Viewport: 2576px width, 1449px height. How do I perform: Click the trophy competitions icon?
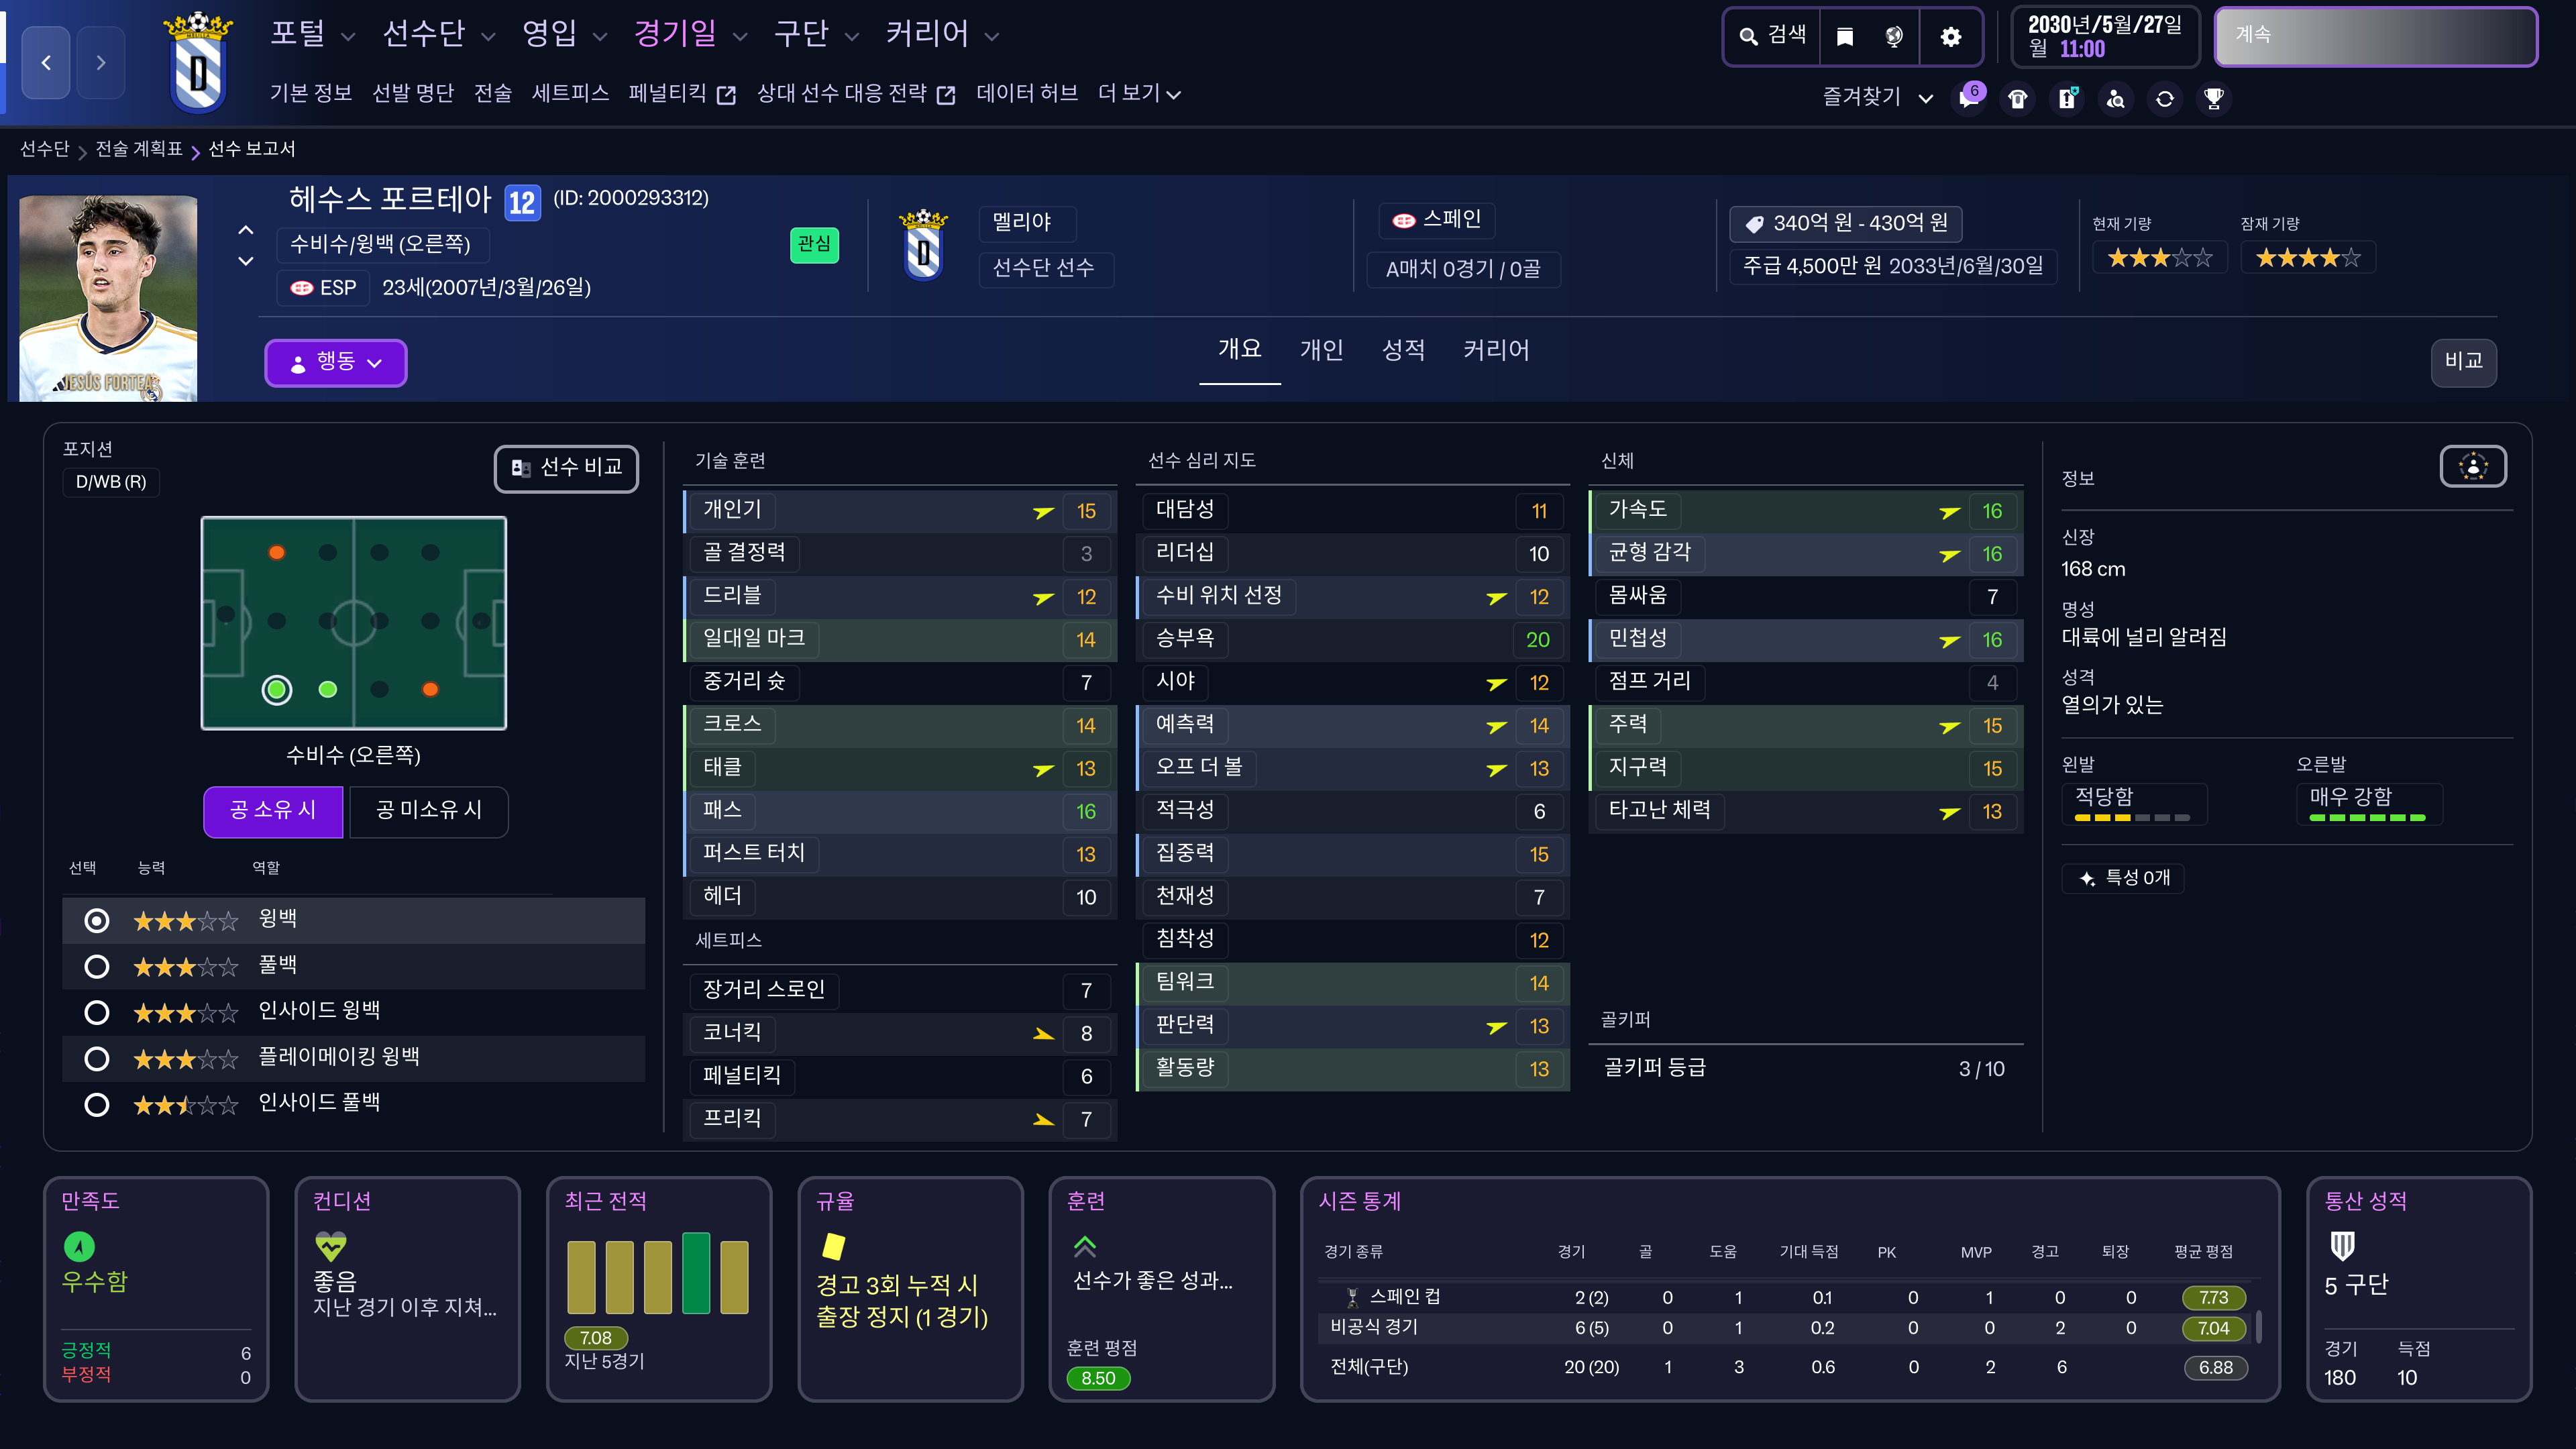[2214, 99]
